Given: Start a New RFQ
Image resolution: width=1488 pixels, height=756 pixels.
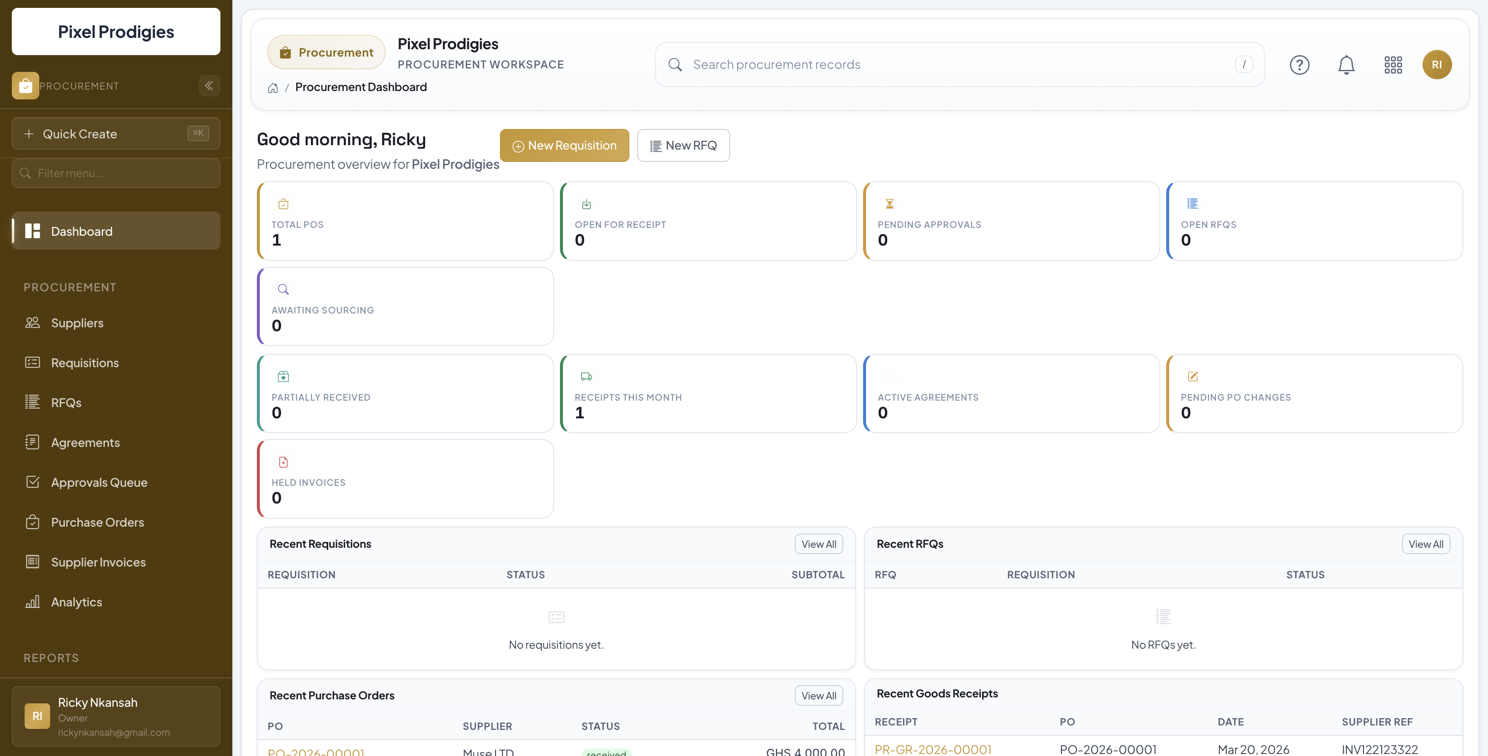Looking at the screenshot, I should click(683, 145).
